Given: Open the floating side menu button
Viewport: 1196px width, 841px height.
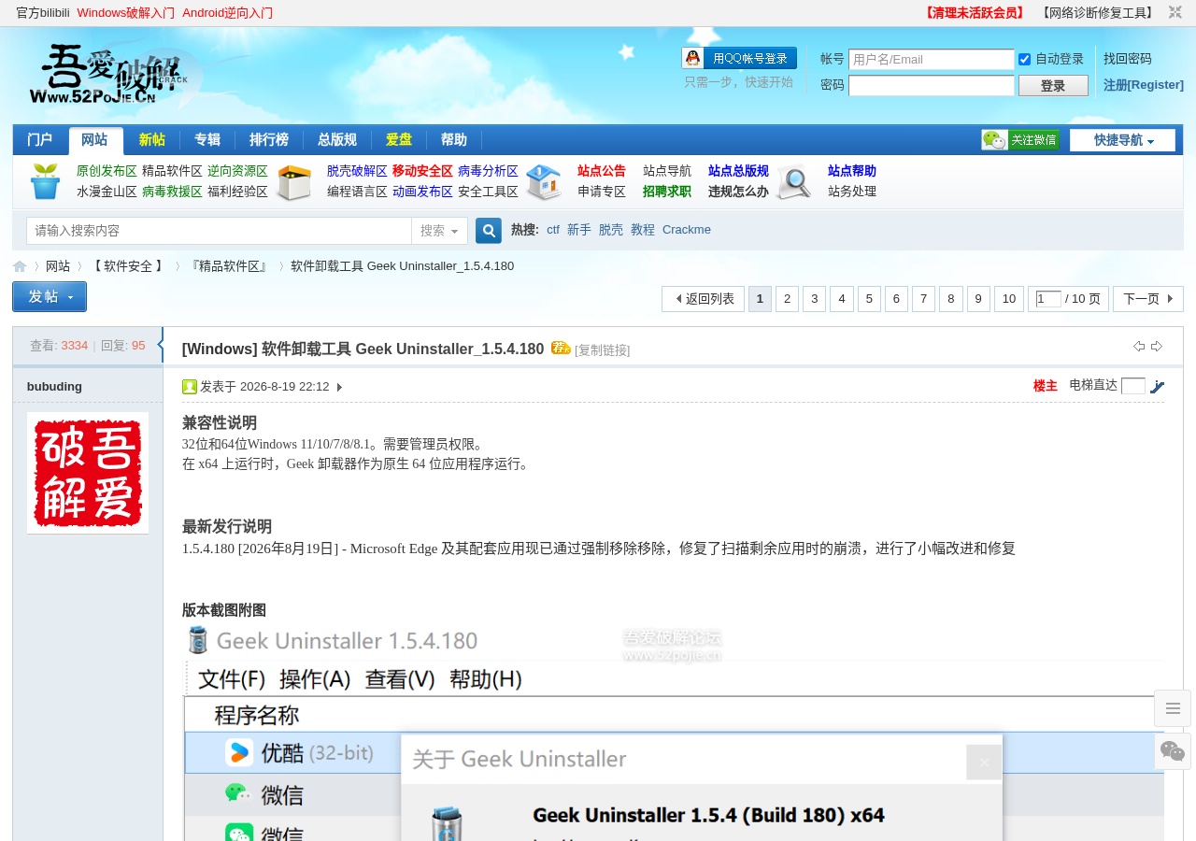Looking at the screenshot, I should (1173, 708).
